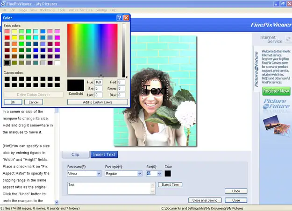
Task: Click Add to Custom Colors
Action: tap(98, 102)
